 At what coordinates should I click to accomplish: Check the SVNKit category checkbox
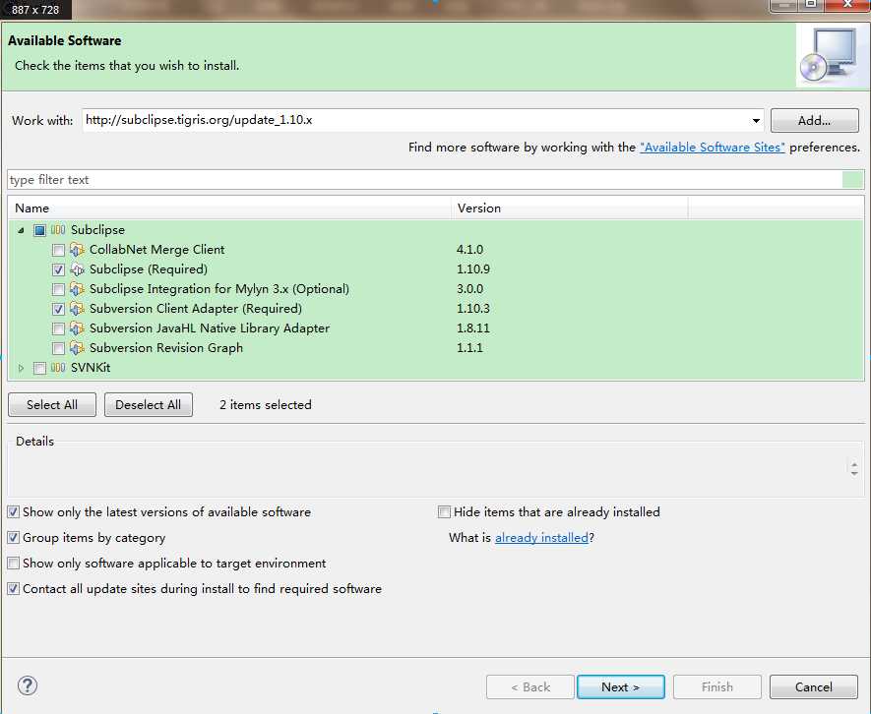coord(39,368)
